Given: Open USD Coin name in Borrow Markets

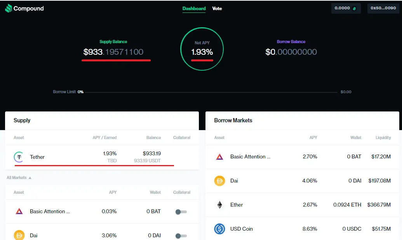Looking at the screenshot, I should coord(242,229).
